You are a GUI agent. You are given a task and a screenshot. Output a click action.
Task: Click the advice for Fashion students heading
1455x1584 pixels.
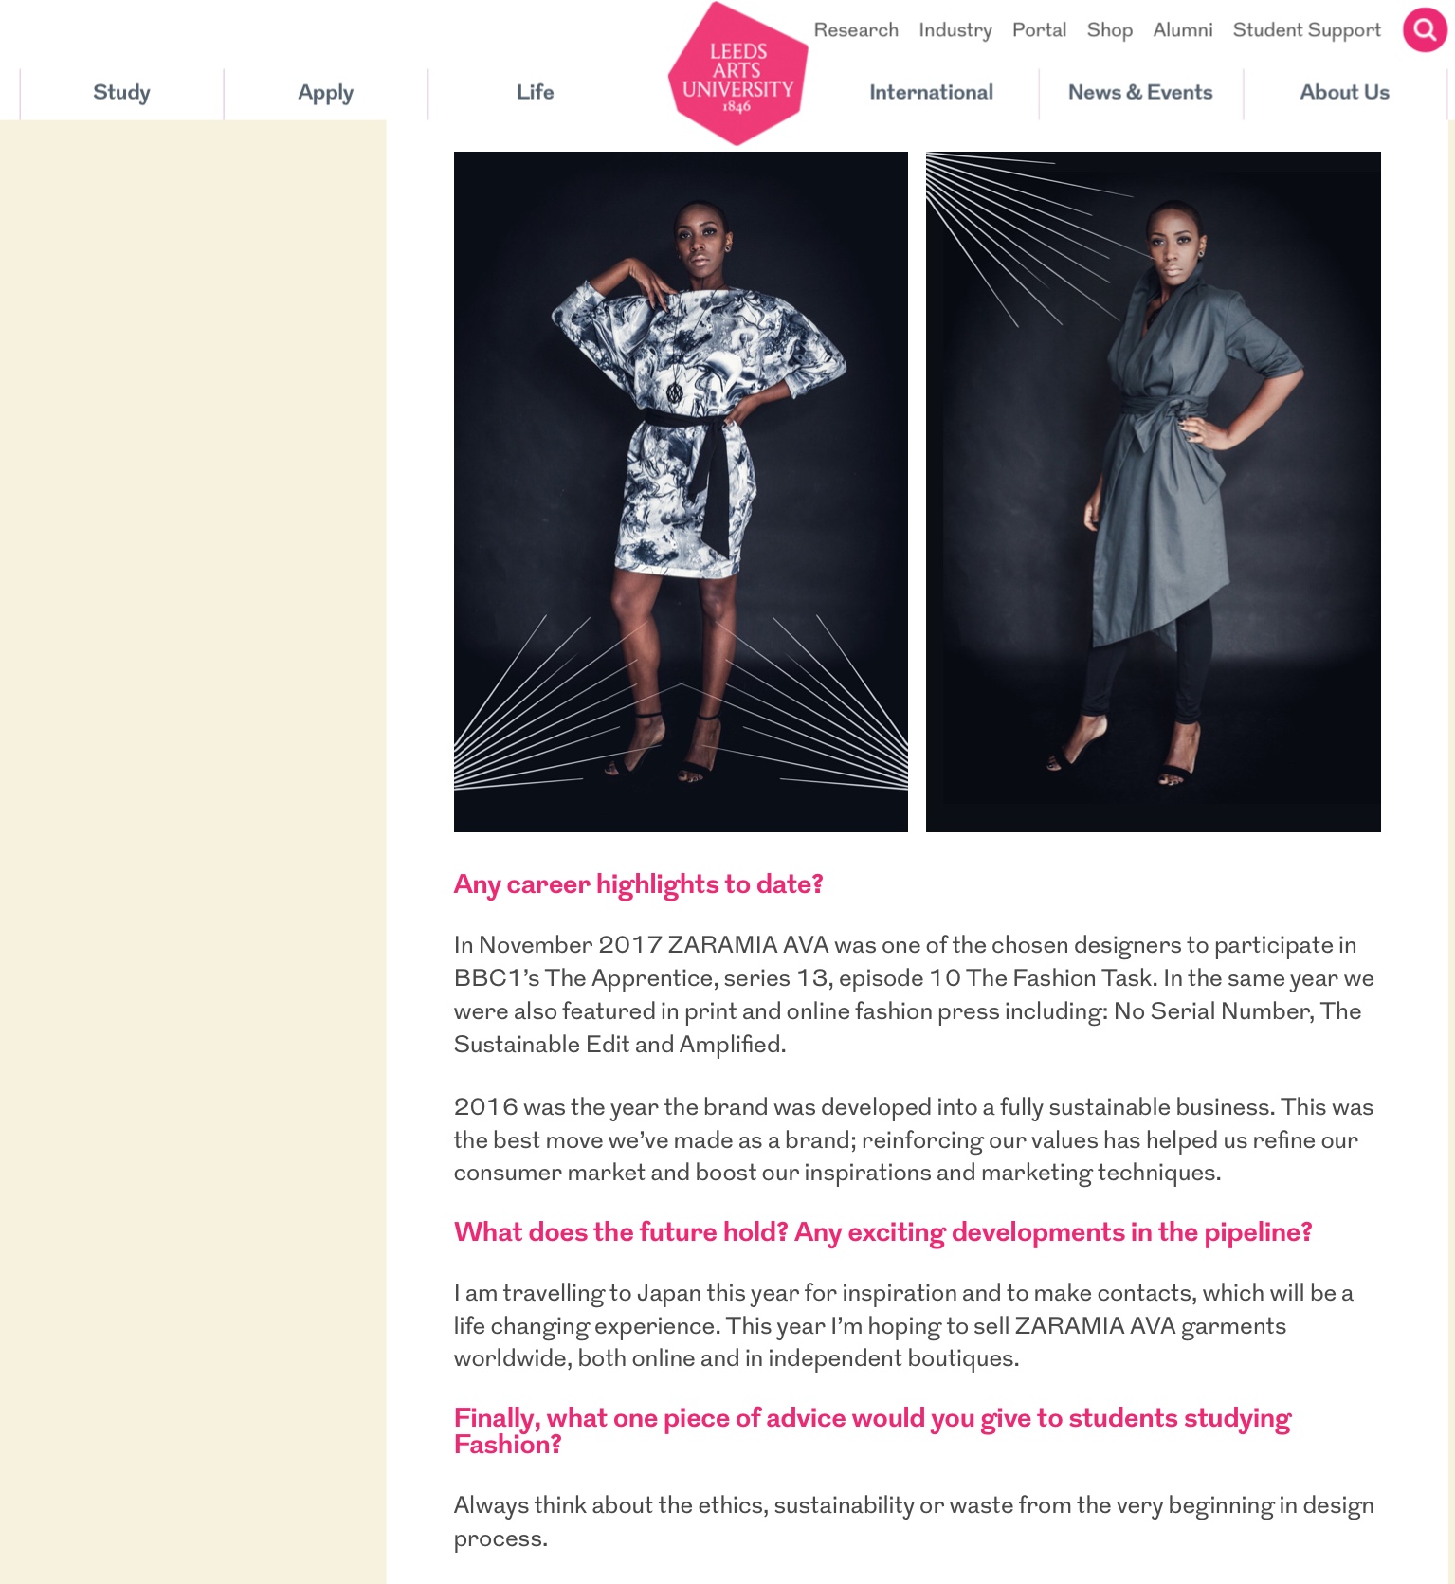coord(872,1430)
